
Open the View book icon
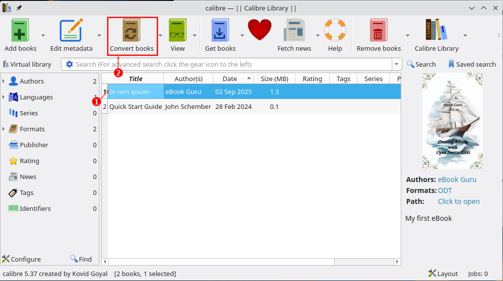point(177,31)
